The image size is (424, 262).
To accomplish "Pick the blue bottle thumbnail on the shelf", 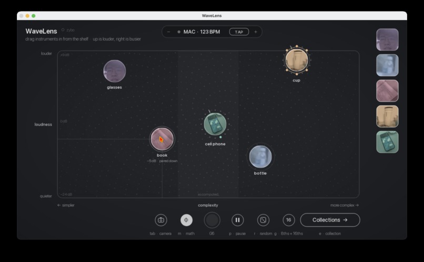I will 387,65.
